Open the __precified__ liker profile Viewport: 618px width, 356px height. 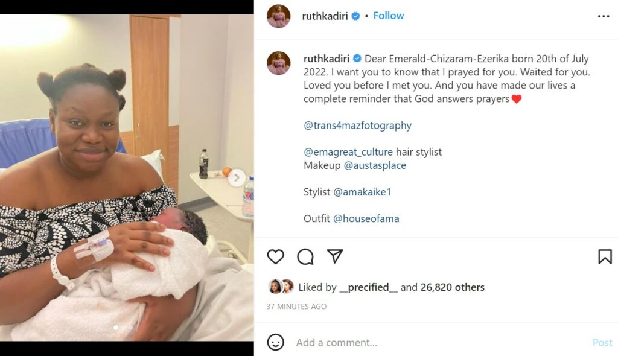369,287
